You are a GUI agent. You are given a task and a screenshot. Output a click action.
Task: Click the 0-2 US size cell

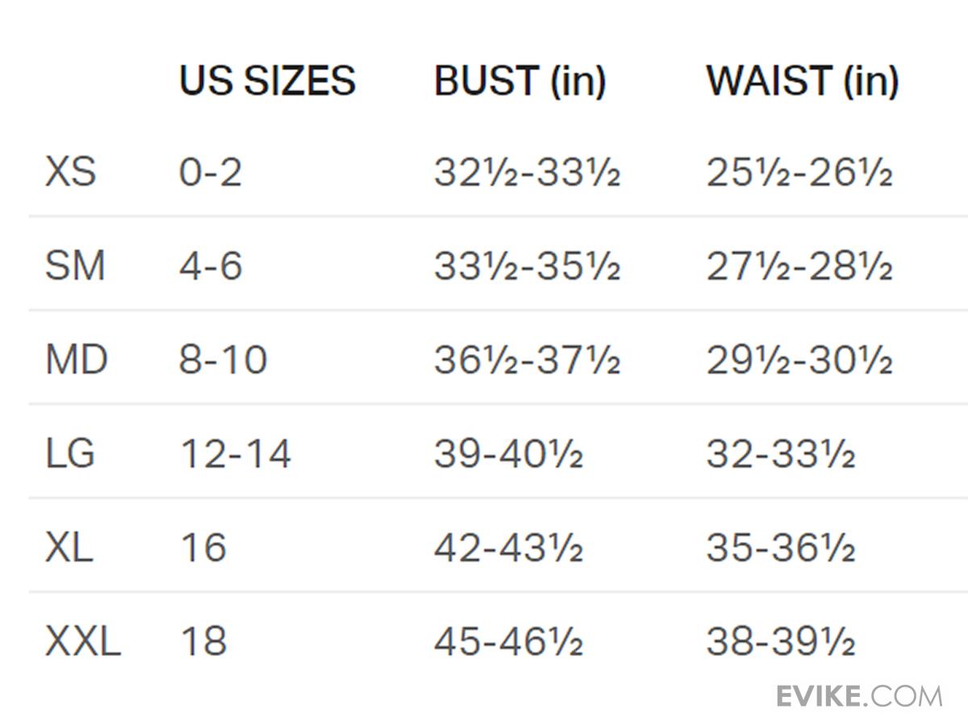point(211,173)
